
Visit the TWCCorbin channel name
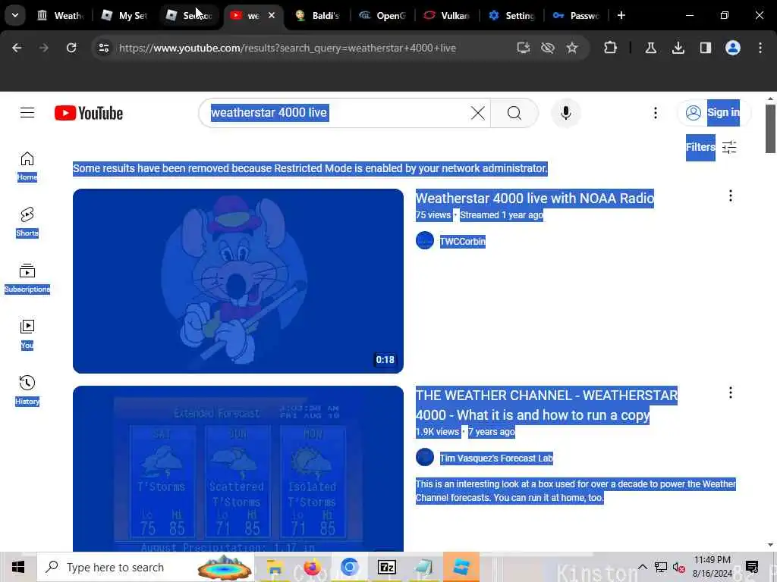pos(462,242)
